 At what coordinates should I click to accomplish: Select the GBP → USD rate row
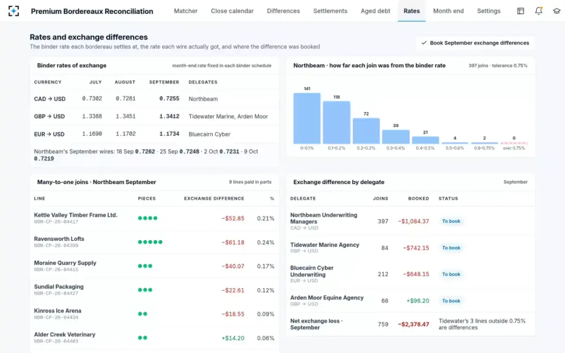[154, 116]
